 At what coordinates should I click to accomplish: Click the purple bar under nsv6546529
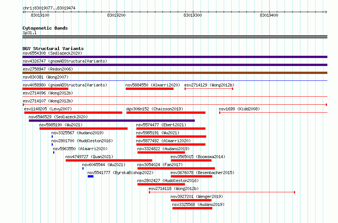click(112, 121)
